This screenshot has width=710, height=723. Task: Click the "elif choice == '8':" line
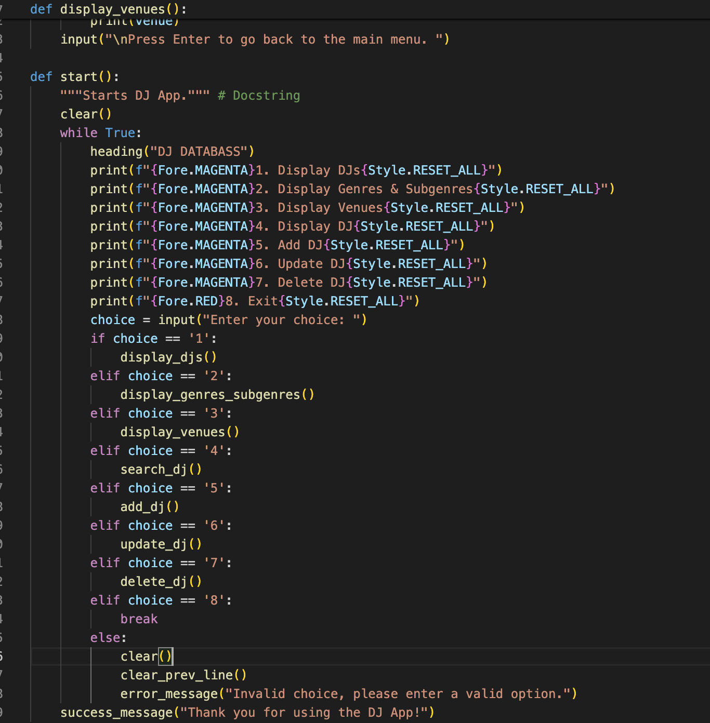161,600
